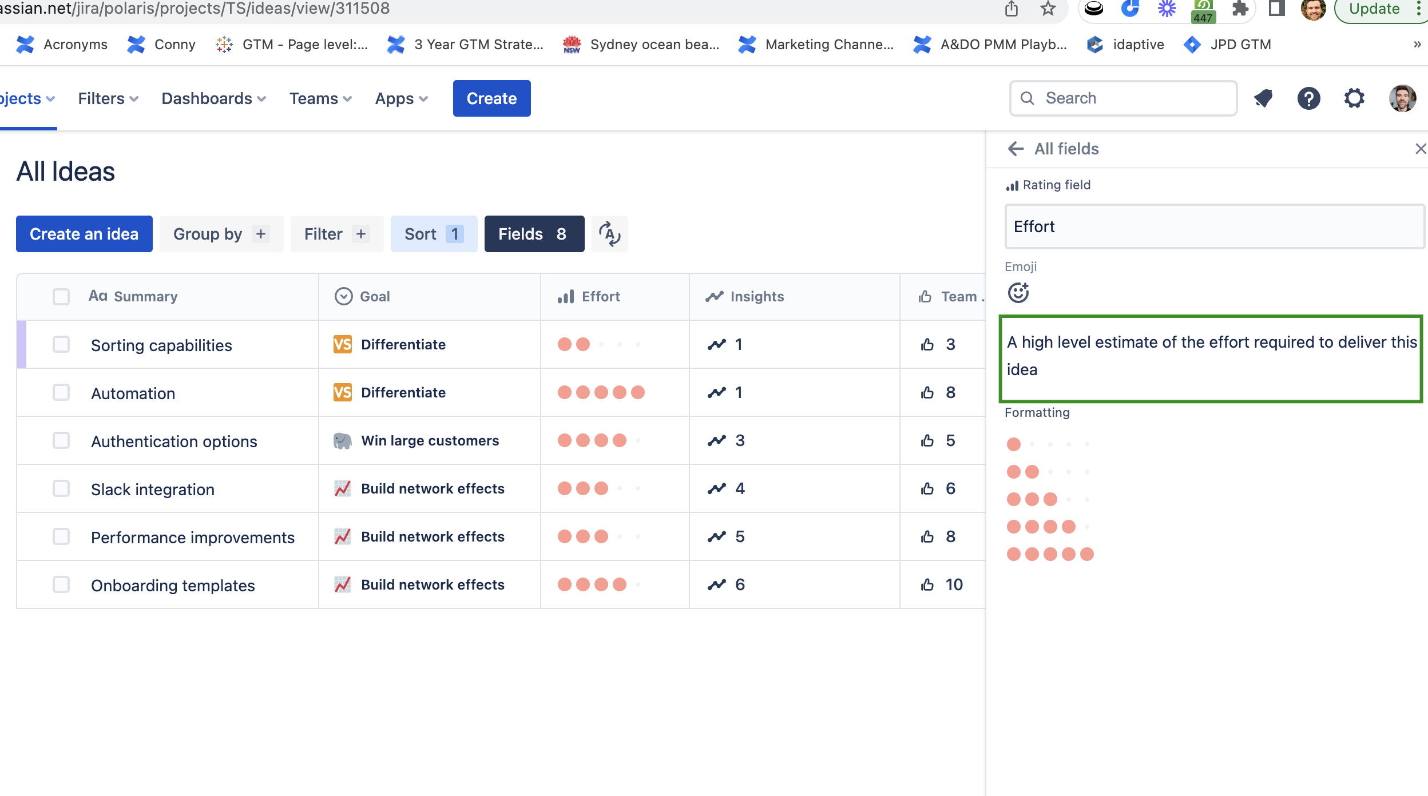Click the Create an idea button
Viewport: 1428px width, 796px height.
click(84, 234)
